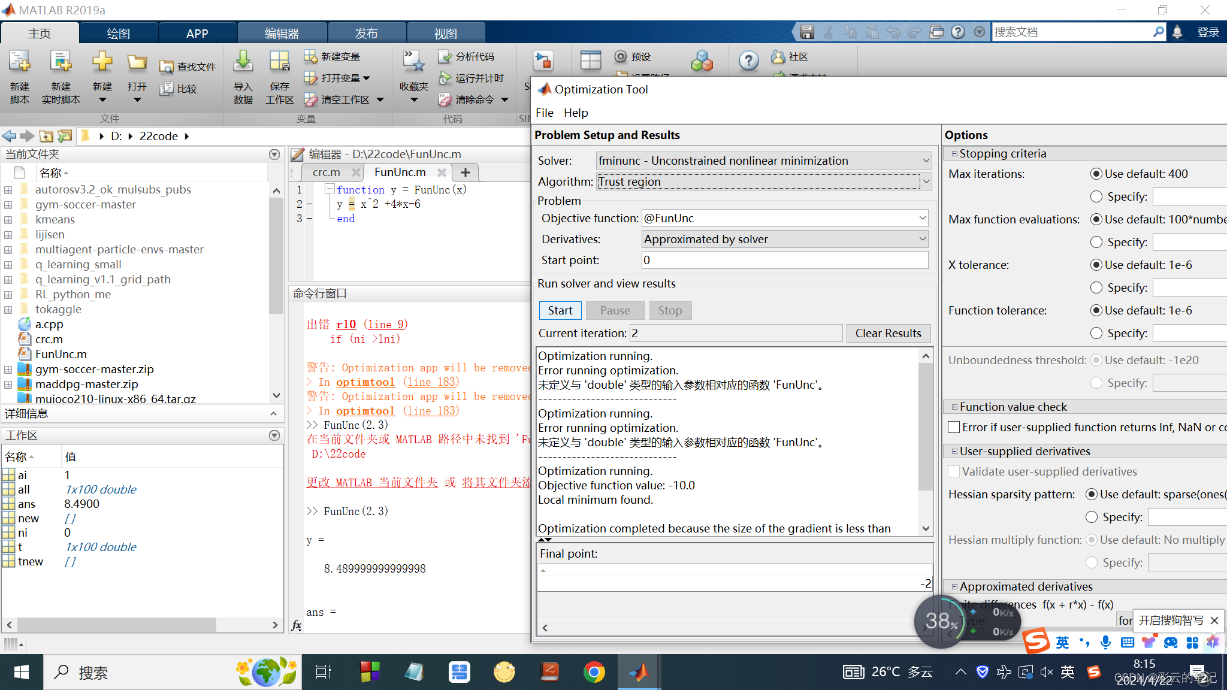Click the Start point input field
The width and height of the screenshot is (1227, 690).
784,260
